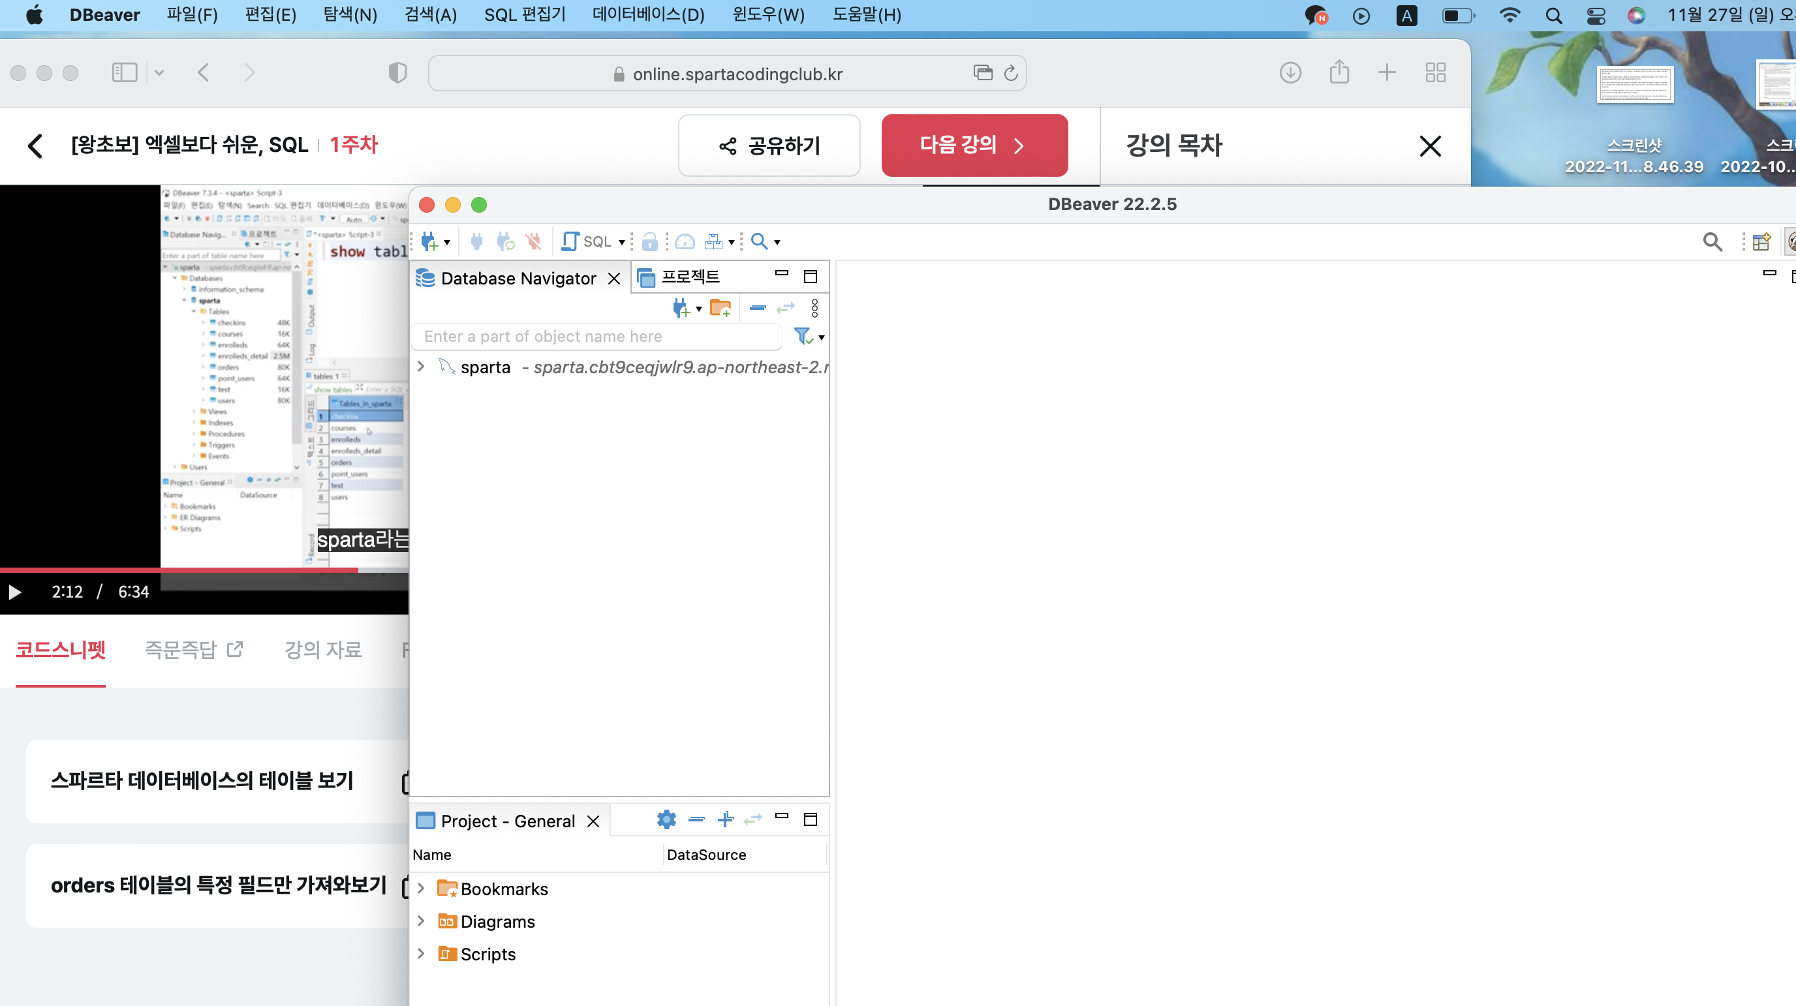Toggle link with editor arrows in Database Navigator
1796x1006 pixels.
pyautogui.click(x=786, y=307)
